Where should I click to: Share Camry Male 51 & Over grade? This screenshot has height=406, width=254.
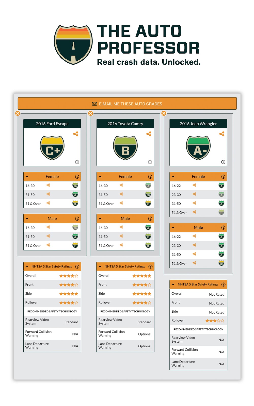pos(121,245)
